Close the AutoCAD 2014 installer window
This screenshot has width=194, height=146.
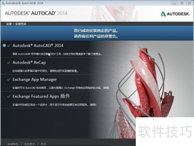189,3
